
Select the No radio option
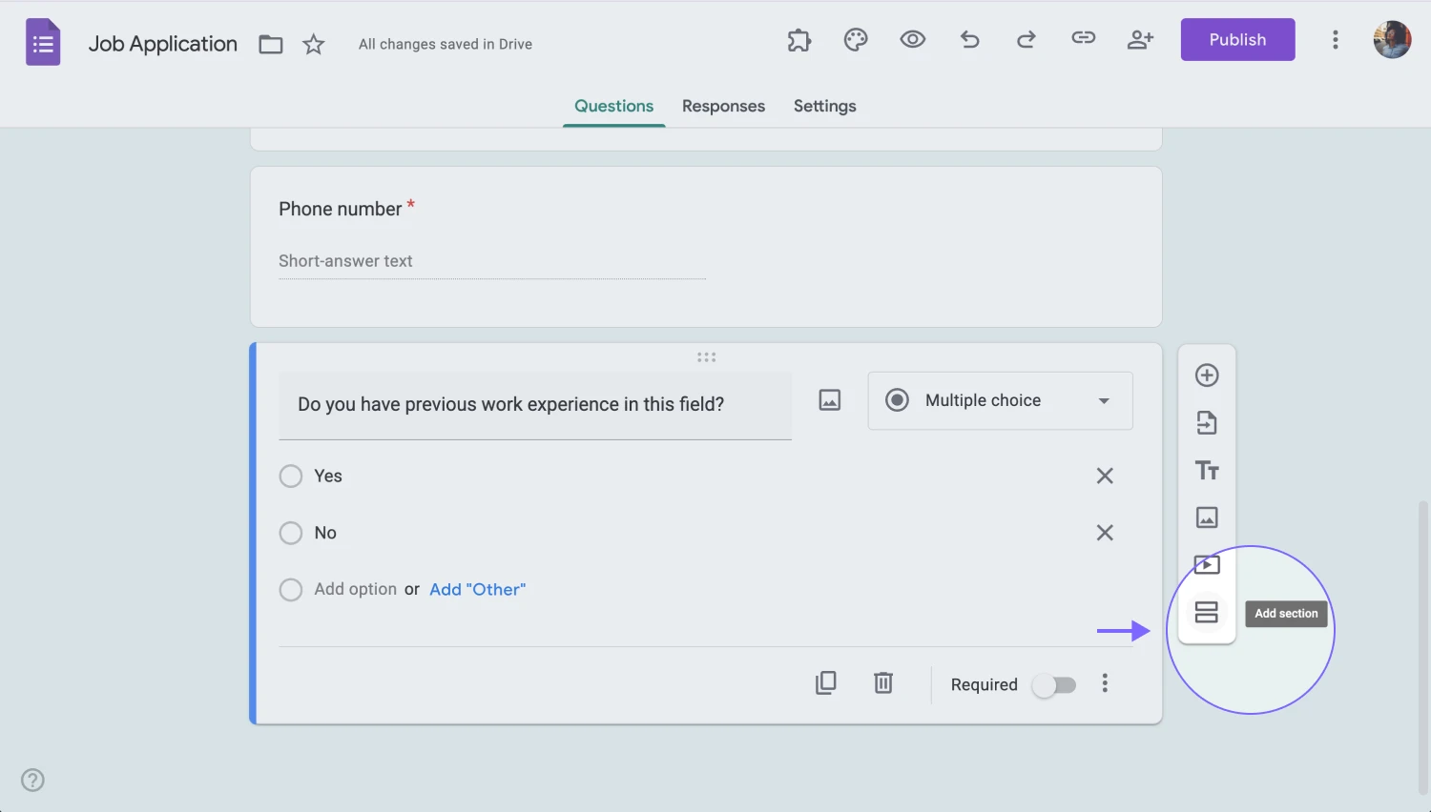pos(291,533)
